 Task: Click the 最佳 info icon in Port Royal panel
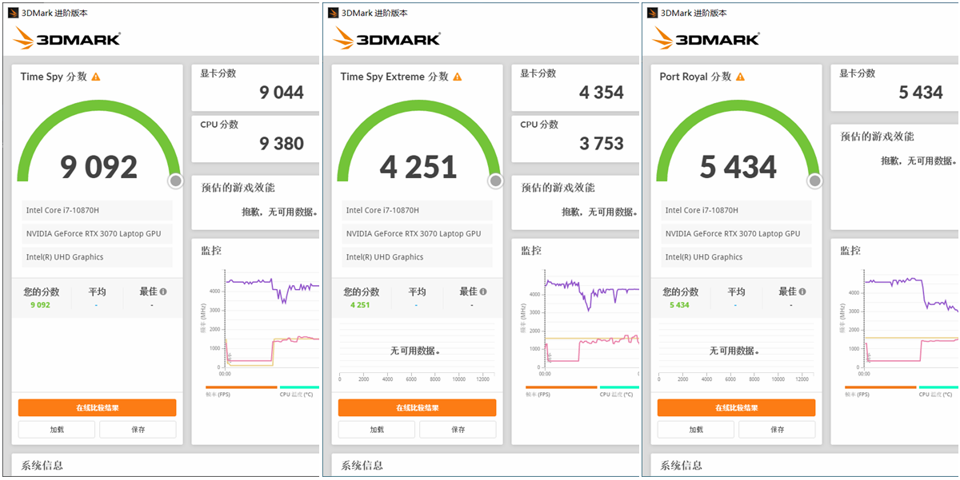click(802, 292)
